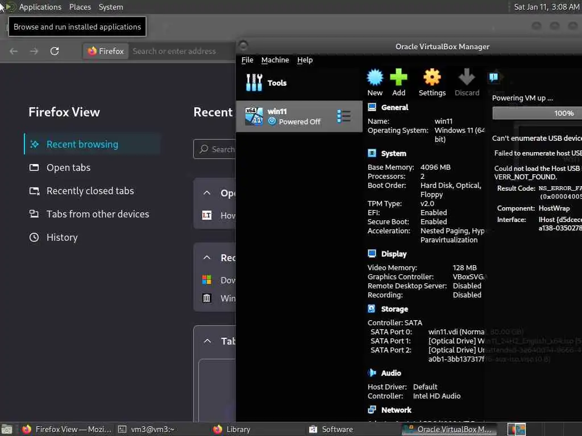This screenshot has width=582, height=436.
Task: Click the 'HostWrap' component value
Action: pyautogui.click(x=554, y=208)
